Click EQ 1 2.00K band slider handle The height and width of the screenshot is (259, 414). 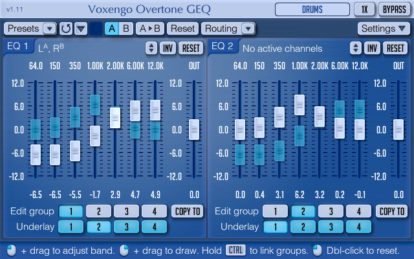115,118
